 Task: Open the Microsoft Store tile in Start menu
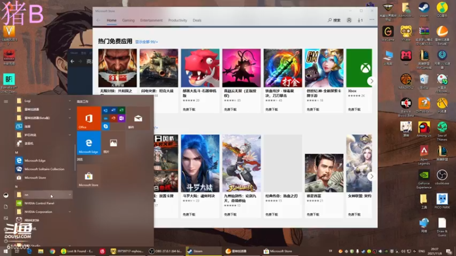[89, 176]
